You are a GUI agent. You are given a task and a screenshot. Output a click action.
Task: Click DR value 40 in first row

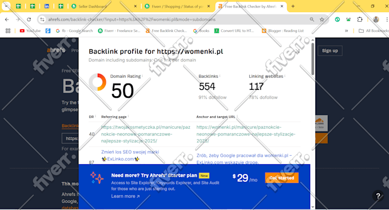coord(92,134)
